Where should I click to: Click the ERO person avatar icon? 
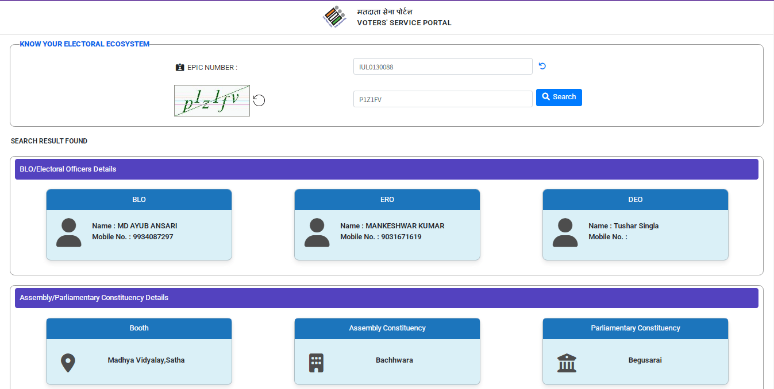[317, 232]
